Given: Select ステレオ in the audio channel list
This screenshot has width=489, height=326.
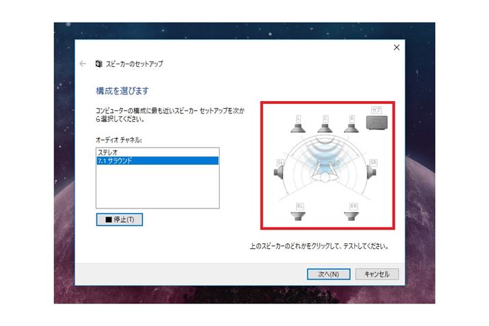Looking at the screenshot, I should (x=157, y=152).
